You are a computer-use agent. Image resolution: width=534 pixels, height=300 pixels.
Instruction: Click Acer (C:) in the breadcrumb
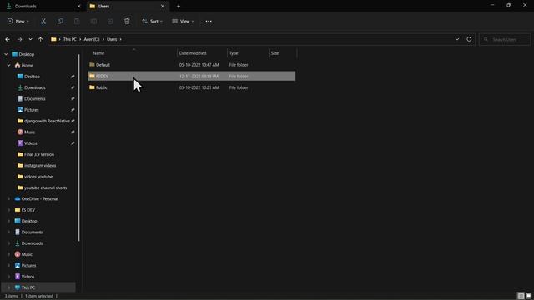click(92, 39)
